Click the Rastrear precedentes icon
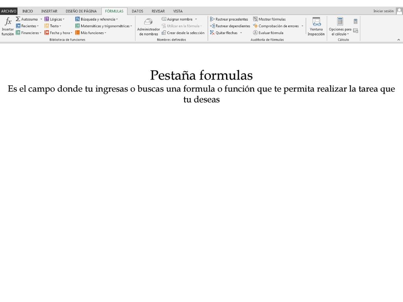This screenshot has height=302, width=403. click(x=212, y=19)
